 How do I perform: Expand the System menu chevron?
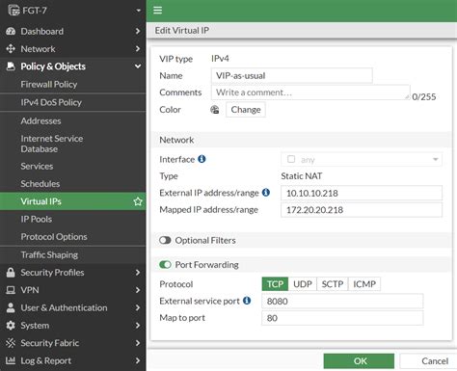138,326
